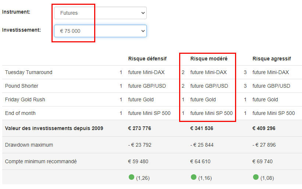Click the Pound Shorter strategy row

coord(152,86)
